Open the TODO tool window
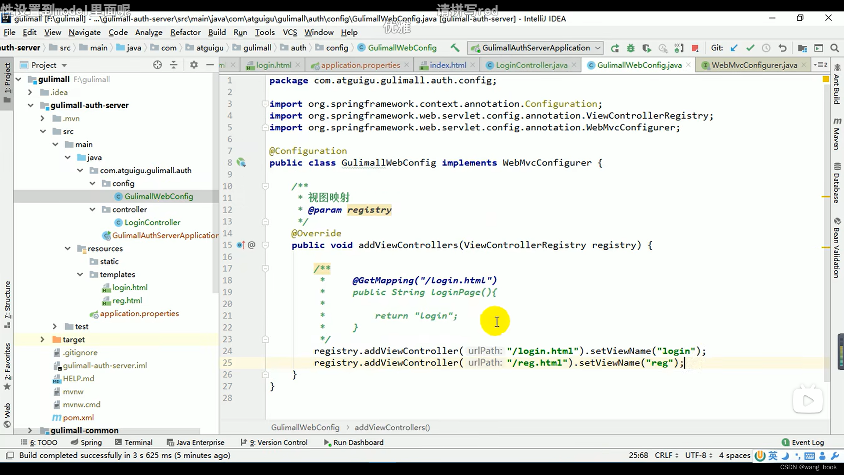Image resolution: width=844 pixels, height=475 pixels. tap(39, 442)
